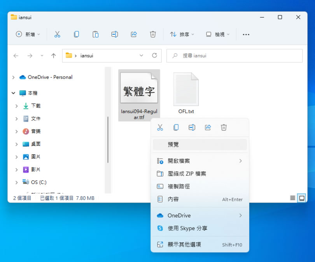
Task: Click the 2 個項目 status bar text
Action: click(22, 198)
